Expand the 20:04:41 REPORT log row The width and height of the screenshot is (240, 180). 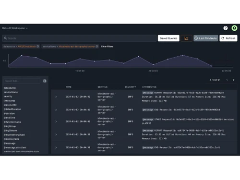[x=56, y=97]
